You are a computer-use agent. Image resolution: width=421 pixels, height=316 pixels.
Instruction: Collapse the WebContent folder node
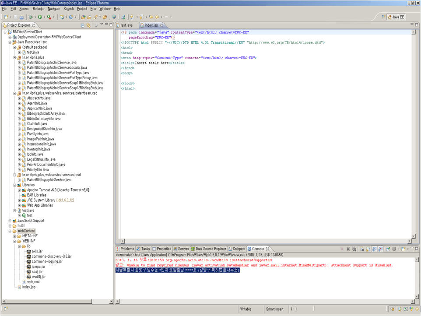(10, 231)
